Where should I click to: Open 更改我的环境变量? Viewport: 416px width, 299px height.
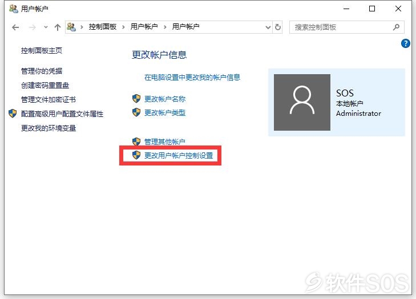coord(49,128)
